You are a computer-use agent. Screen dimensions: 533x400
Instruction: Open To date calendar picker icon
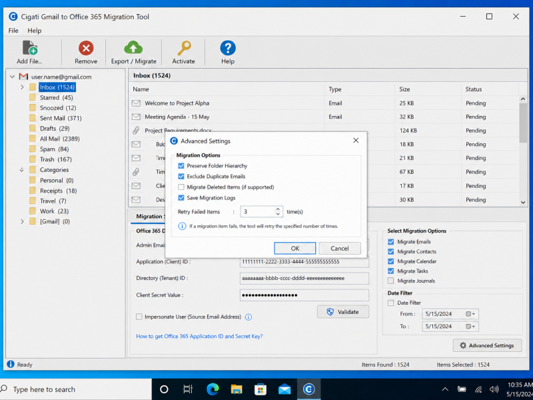470,327
